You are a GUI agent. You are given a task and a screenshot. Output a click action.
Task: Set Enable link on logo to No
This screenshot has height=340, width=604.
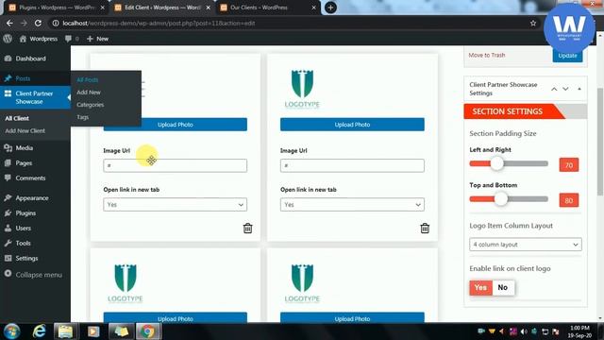click(x=503, y=287)
